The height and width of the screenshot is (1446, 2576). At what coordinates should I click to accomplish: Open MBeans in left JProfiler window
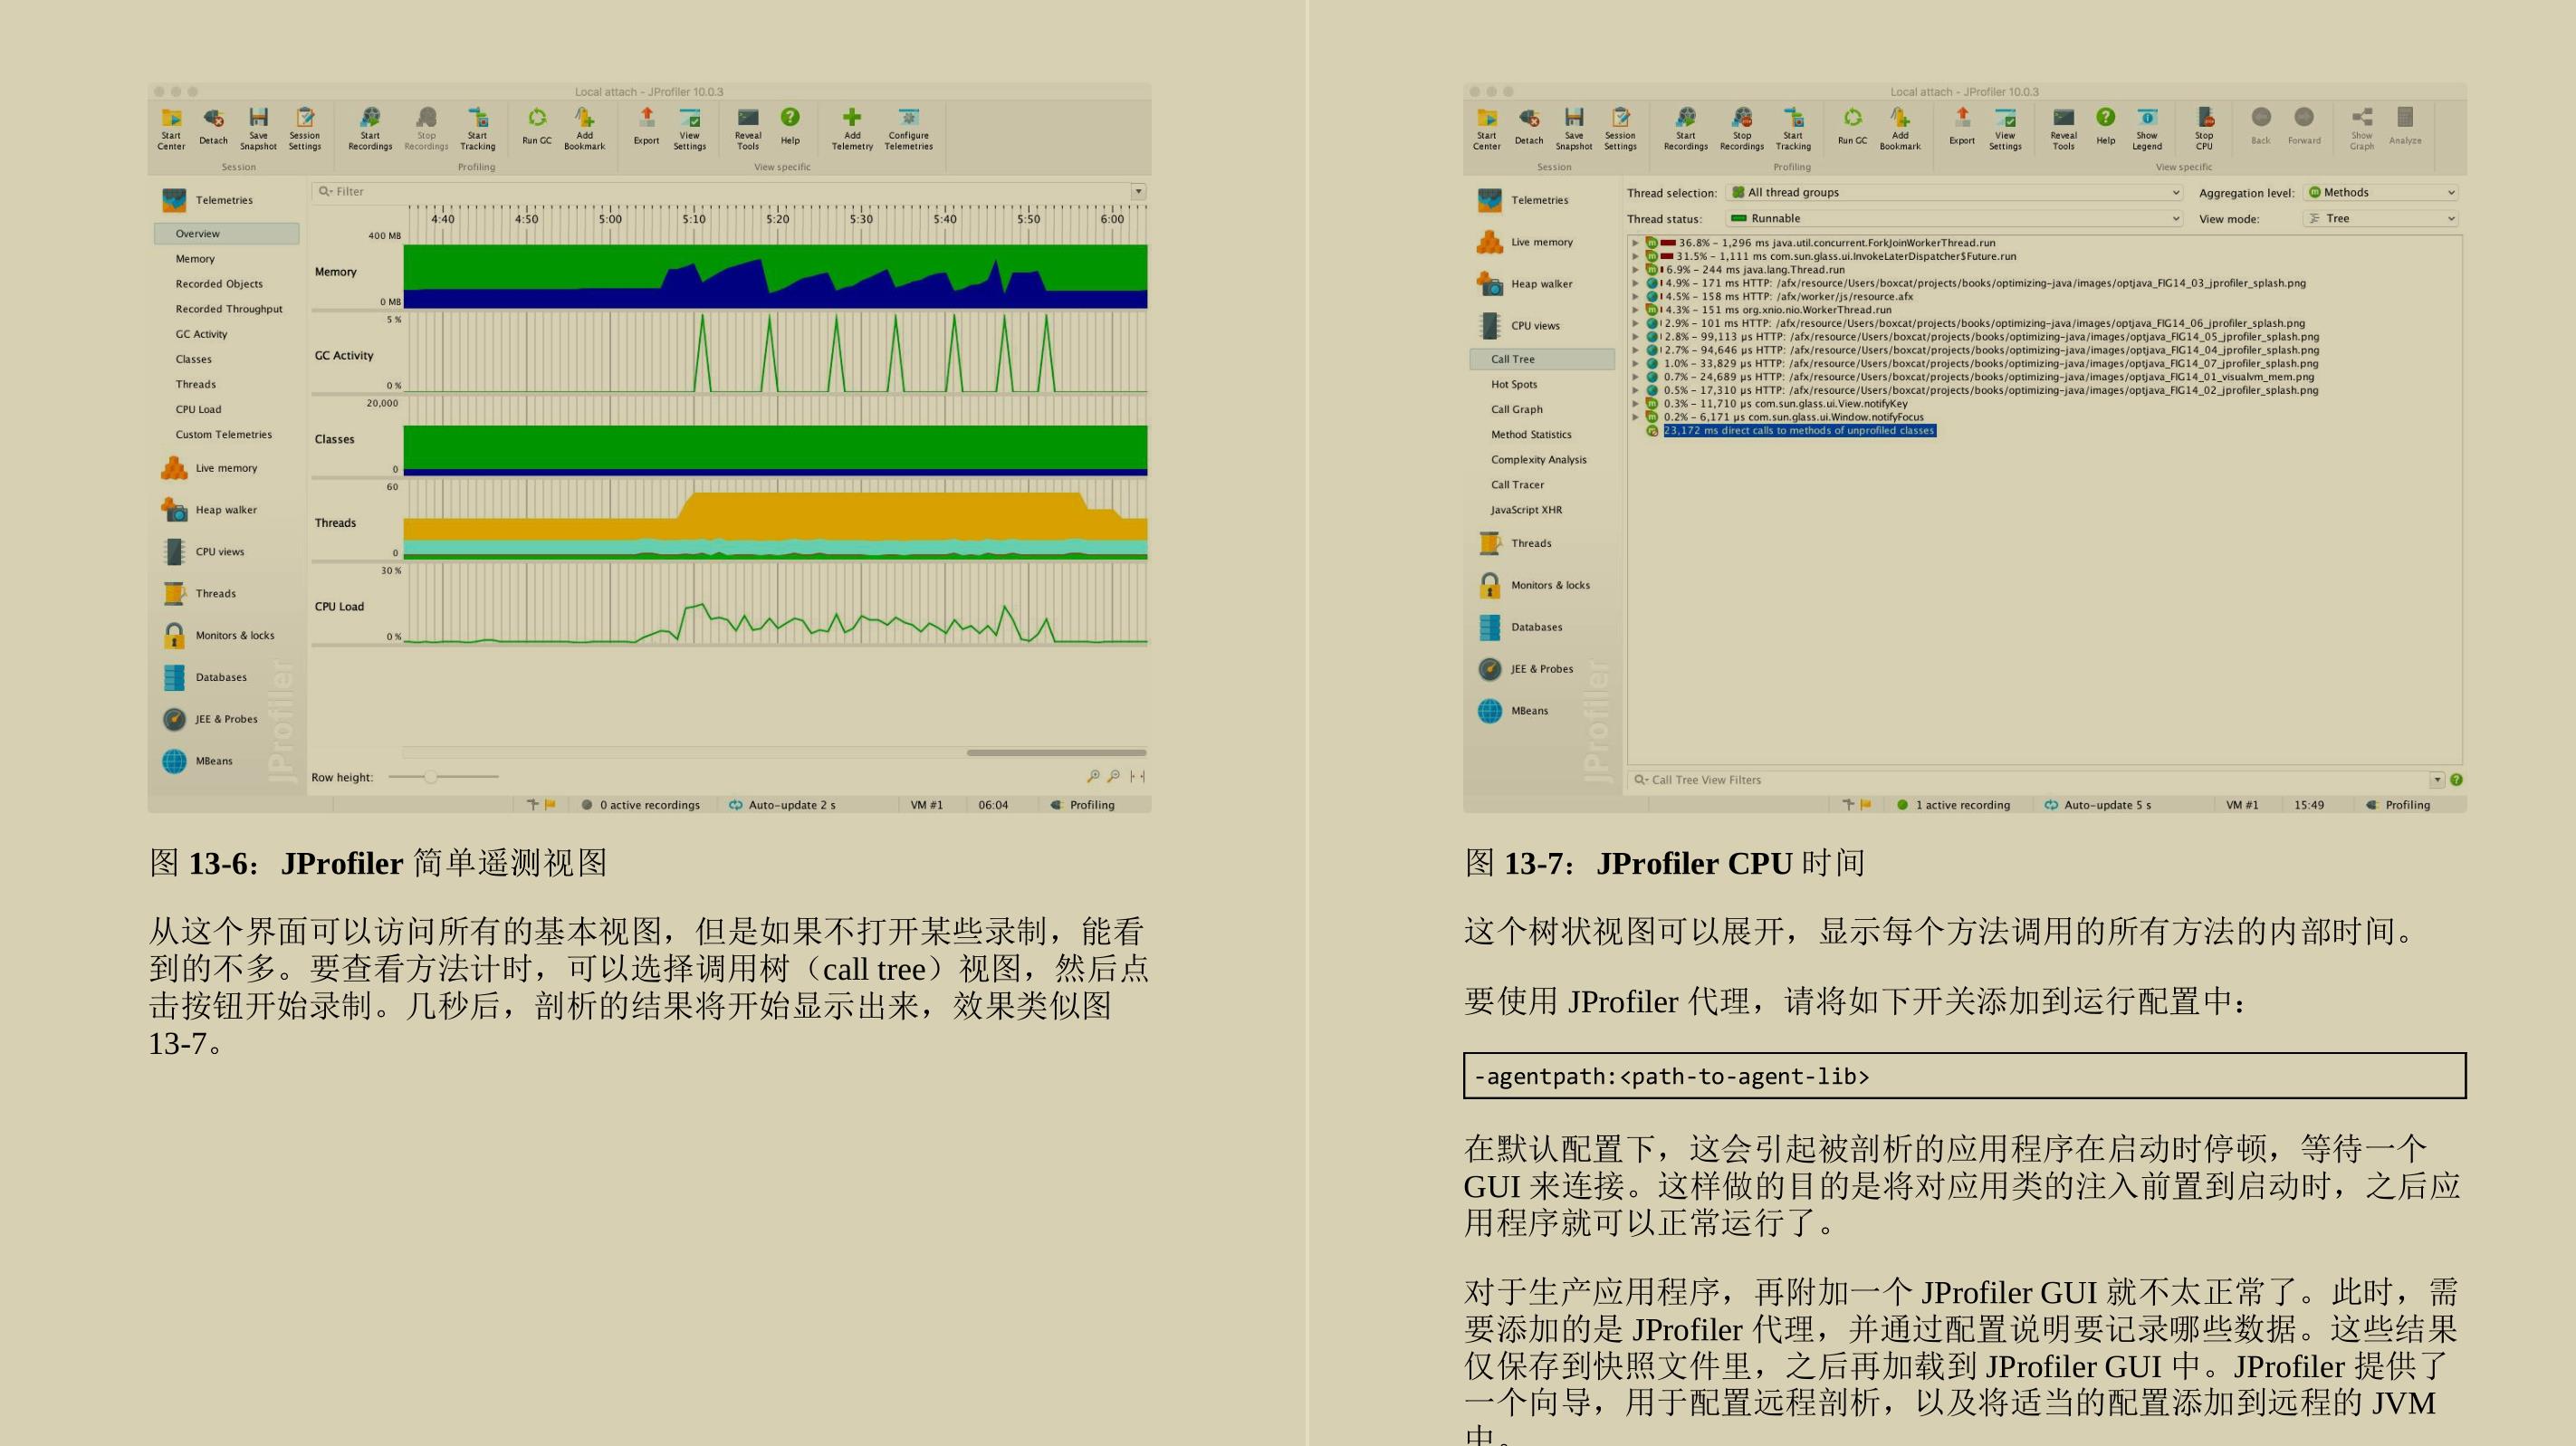(198, 762)
